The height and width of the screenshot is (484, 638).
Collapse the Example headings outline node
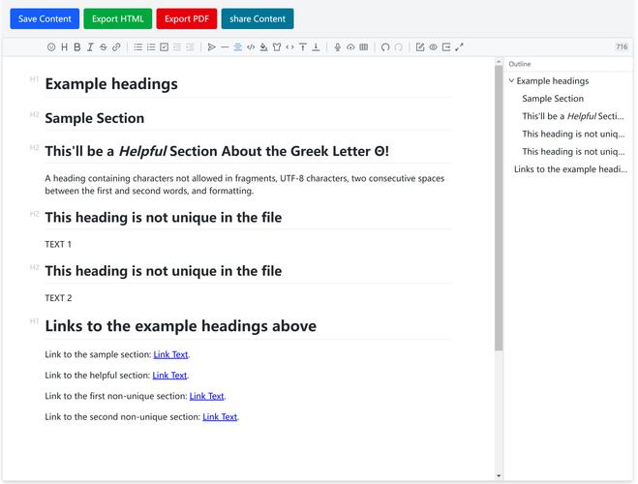click(x=511, y=81)
